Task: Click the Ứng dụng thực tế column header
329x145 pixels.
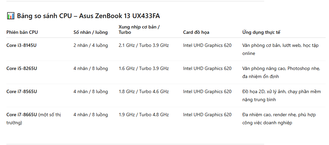Action: coord(261,32)
